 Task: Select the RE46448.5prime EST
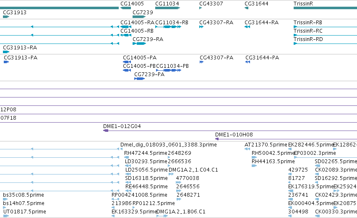[x=128, y=191]
